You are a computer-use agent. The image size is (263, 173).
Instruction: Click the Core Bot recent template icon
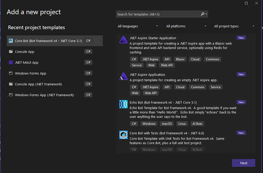(11, 41)
